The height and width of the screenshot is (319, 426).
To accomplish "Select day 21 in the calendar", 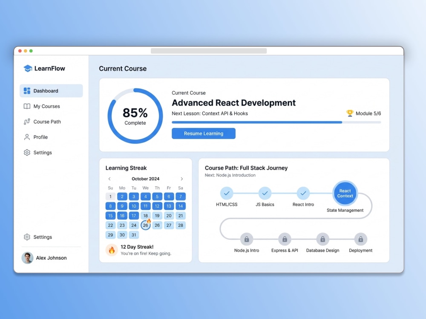I will (181, 216).
